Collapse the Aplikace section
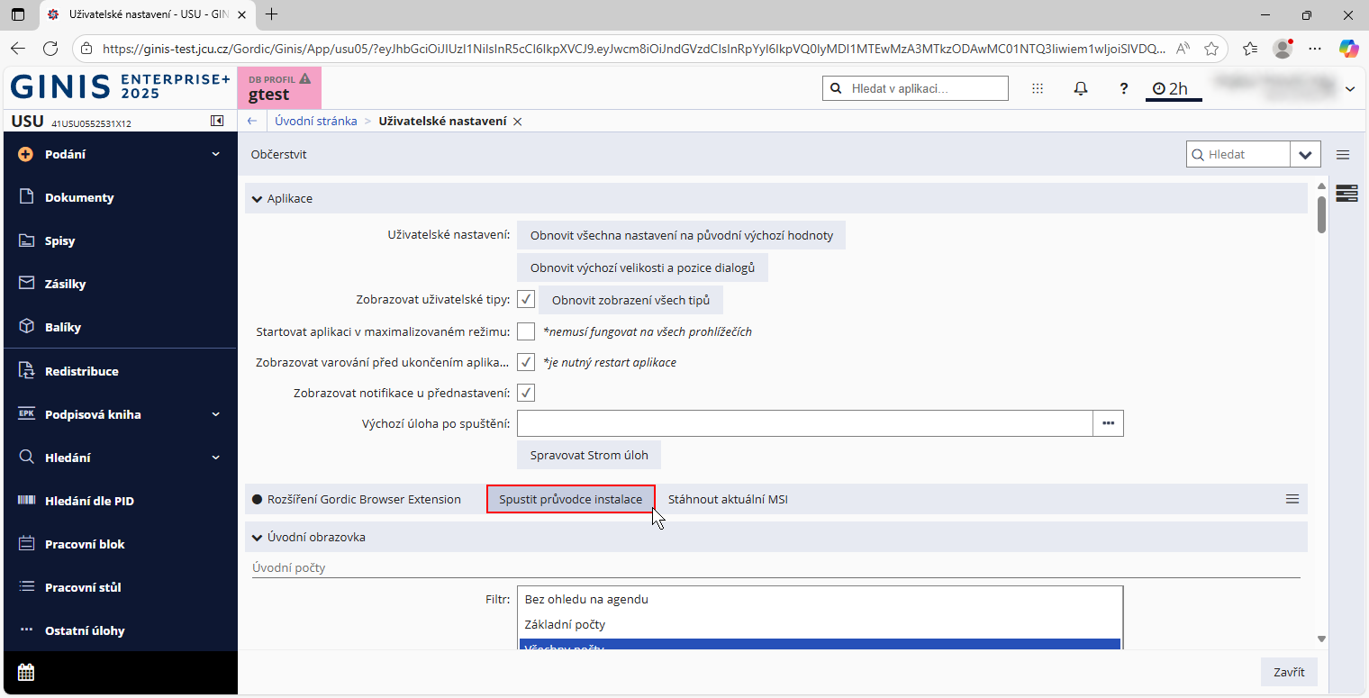Screen dimensions: 1369x698 (x=258, y=198)
